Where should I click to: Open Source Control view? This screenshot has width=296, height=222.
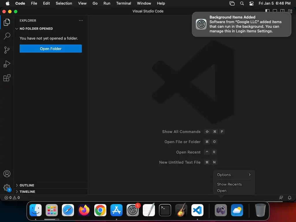[7, 50]
